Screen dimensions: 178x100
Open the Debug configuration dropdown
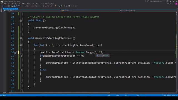[28, 6]
